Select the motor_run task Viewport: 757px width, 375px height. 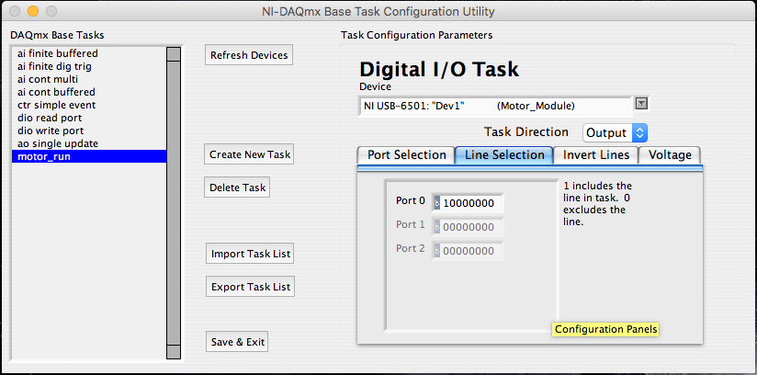point(89,156)
